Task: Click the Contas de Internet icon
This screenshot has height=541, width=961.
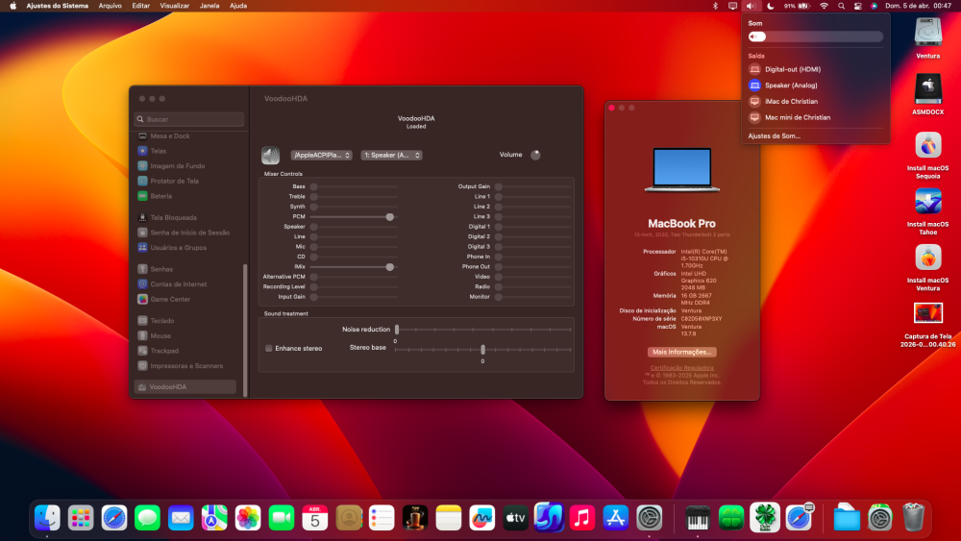Action: coord(142,284)
